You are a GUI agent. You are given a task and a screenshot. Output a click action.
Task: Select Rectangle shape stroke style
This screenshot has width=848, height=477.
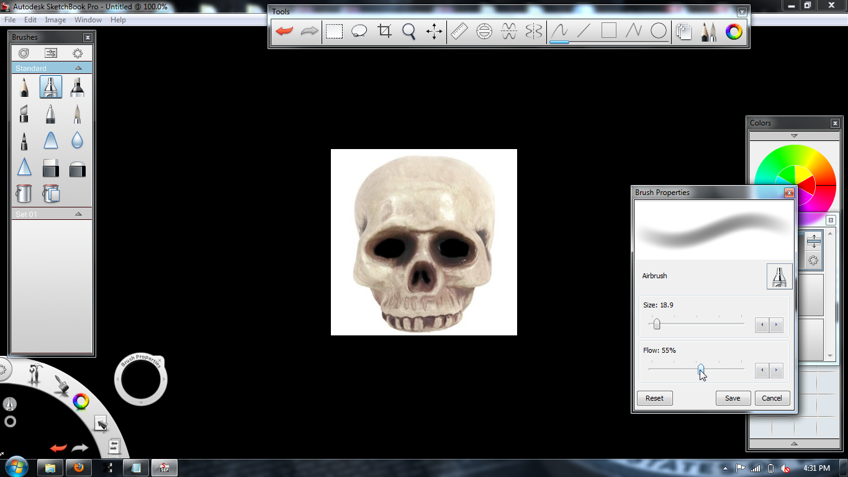coord(609,31)
